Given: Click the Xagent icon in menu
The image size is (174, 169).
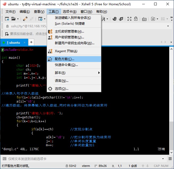Looking at the screenshot, I should pyautogui.click(x=50, y=51).
